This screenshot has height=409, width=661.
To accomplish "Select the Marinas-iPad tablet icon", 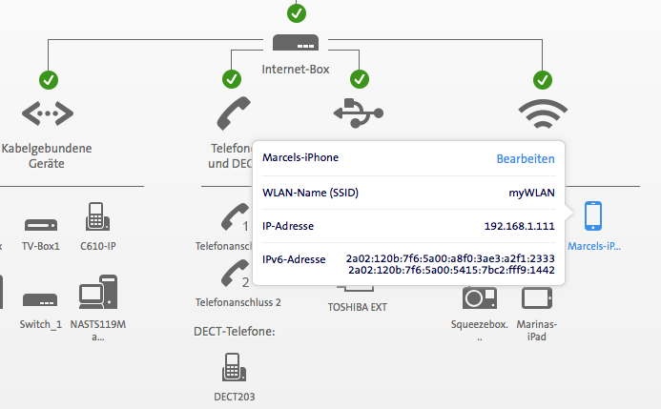I will pyautogui.click(x=535, y=298).
